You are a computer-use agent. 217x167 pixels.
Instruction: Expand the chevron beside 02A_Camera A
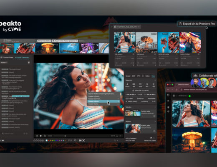[x=154, y=138]
